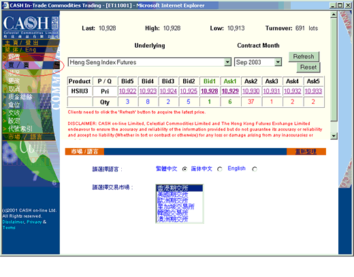
Task: Click the Ask3 price 10,931
Action: [272, 91]
